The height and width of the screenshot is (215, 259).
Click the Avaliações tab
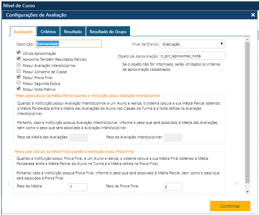[x=23, y=31]
